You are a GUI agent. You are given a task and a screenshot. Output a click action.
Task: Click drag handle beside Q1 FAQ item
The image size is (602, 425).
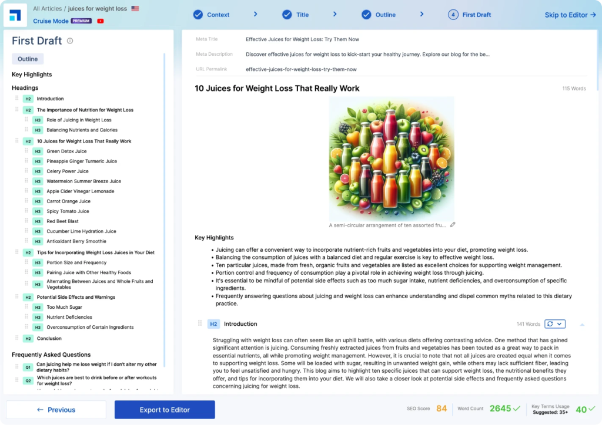[17, 367]
